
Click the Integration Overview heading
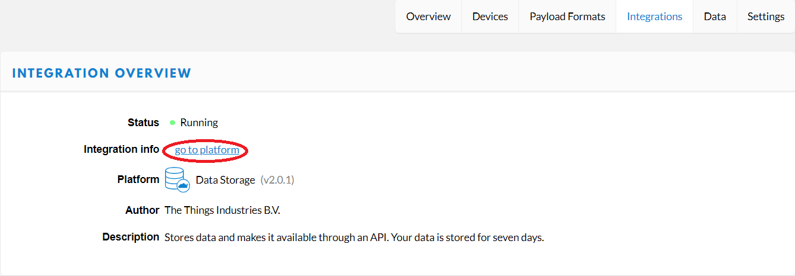tap(102, 73)
